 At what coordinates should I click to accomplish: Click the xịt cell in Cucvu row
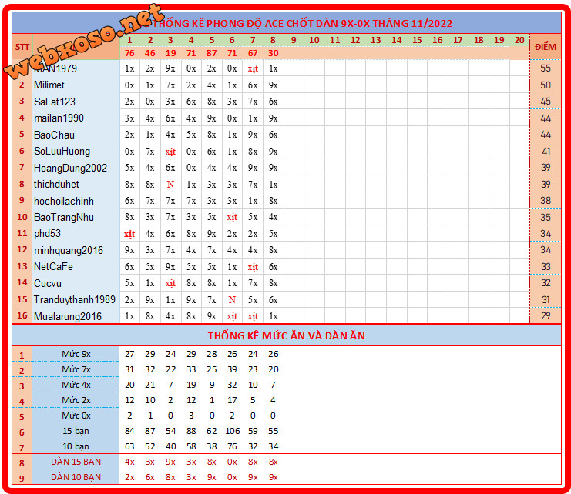tap(170, 283)
